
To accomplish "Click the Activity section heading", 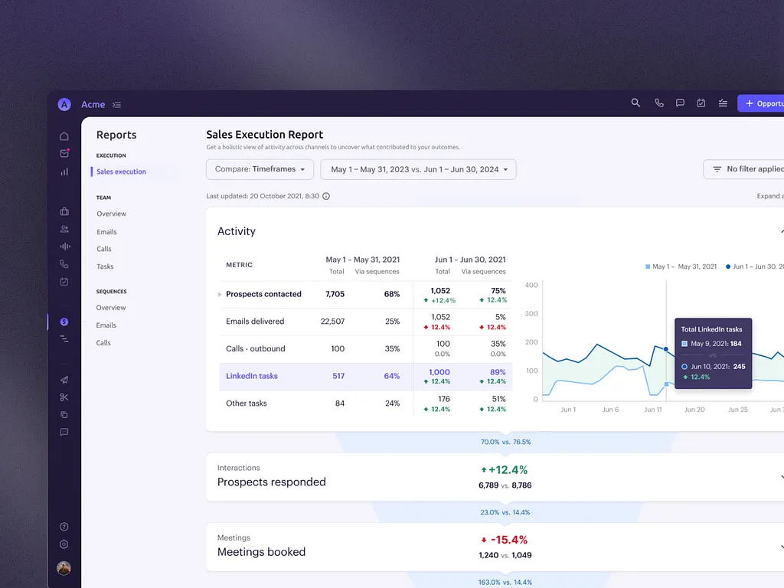I will tap(237, 231).
